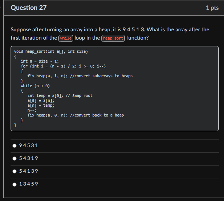This screenshot has height=201, width=224.
Task: Select the answer option 9 4 5 3 1
Action: pos(14,146)
